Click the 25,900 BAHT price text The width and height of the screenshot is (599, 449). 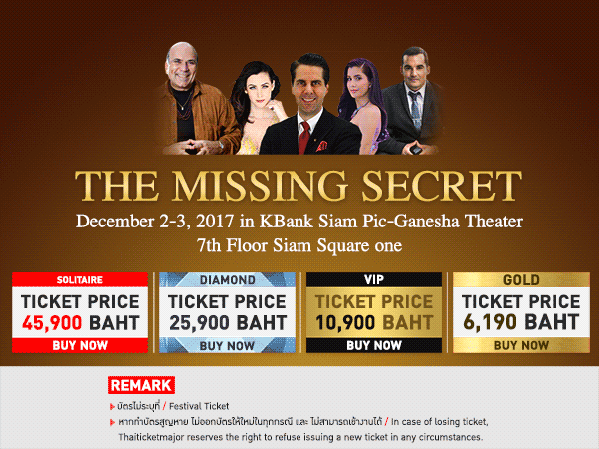[228, 323]
